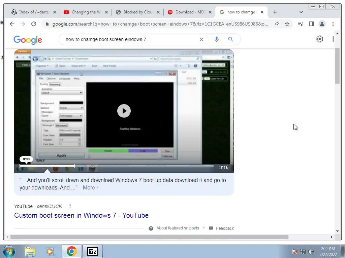
Task: Open the media control queue icon
Action: click(300, 24)
